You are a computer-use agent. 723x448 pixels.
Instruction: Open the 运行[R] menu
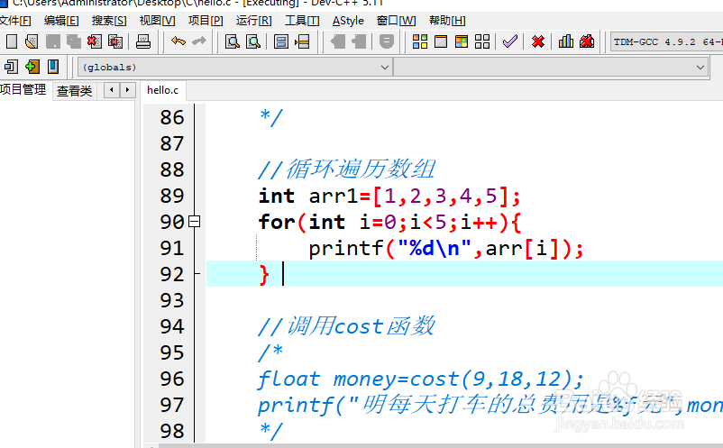pos(253,21)
